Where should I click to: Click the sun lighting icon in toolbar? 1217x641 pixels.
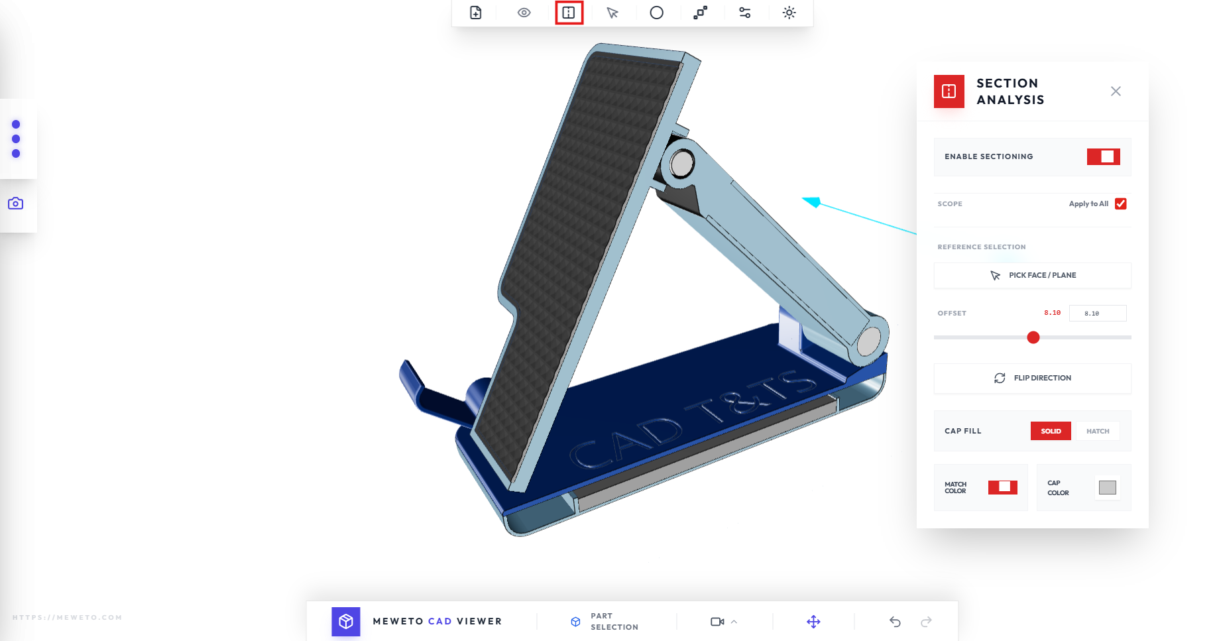pos(789,13)
